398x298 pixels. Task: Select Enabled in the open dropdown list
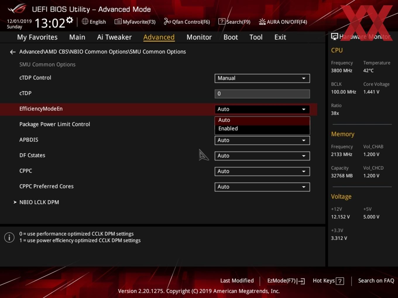(262, 129)
